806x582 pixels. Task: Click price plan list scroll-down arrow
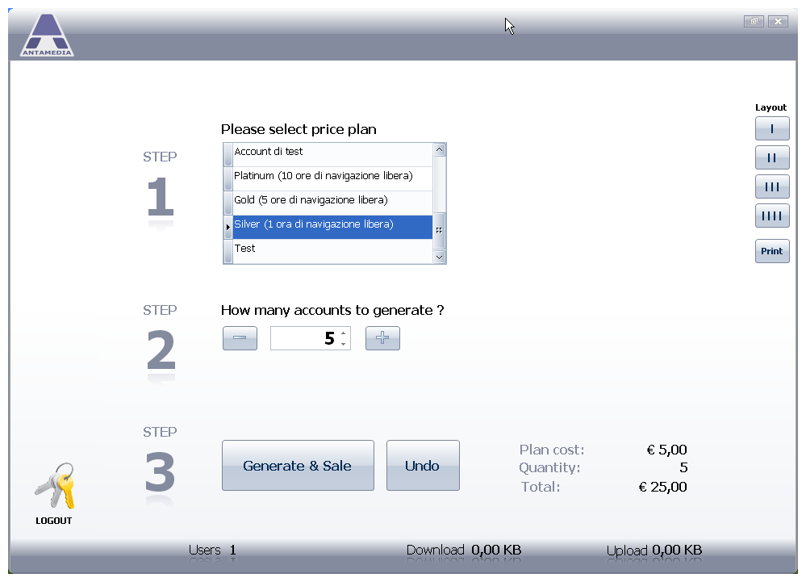tap(440, 257)
